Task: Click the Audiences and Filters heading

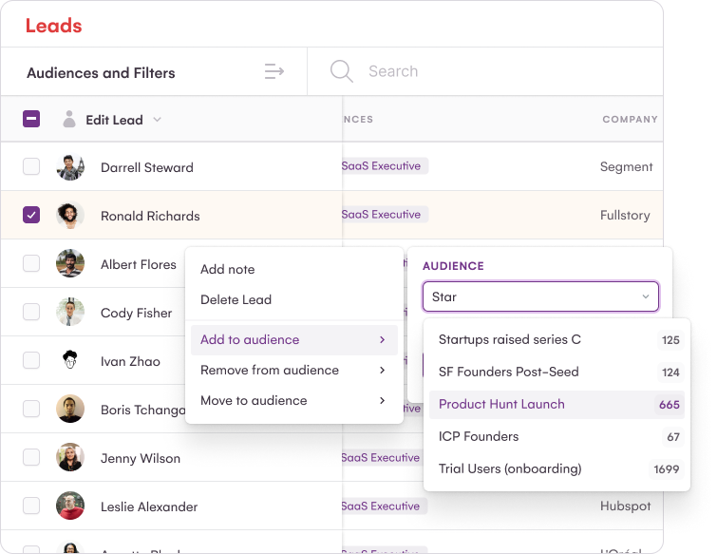Action: pos(101,73)
